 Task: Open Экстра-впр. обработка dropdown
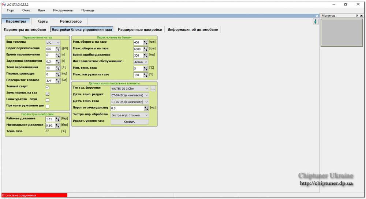click(130, 115)
